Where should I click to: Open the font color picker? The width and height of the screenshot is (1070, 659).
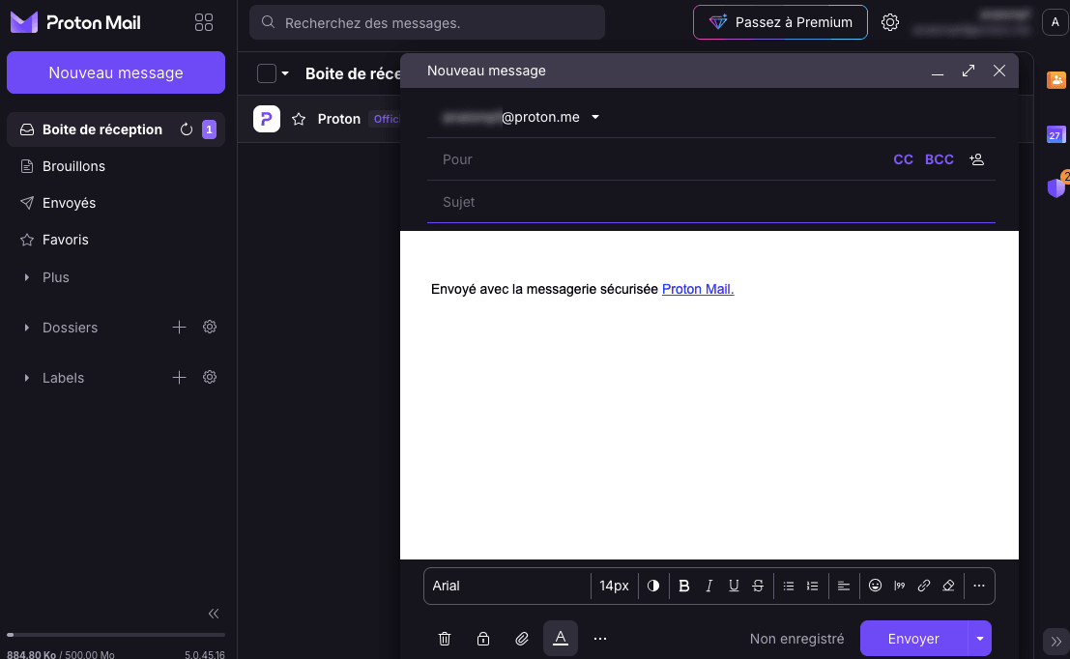coord(653,586)
